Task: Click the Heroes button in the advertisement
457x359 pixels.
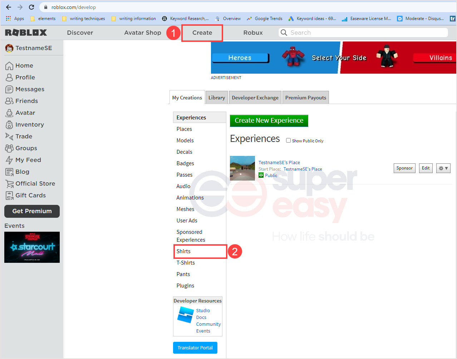Action: coord(240,58)
